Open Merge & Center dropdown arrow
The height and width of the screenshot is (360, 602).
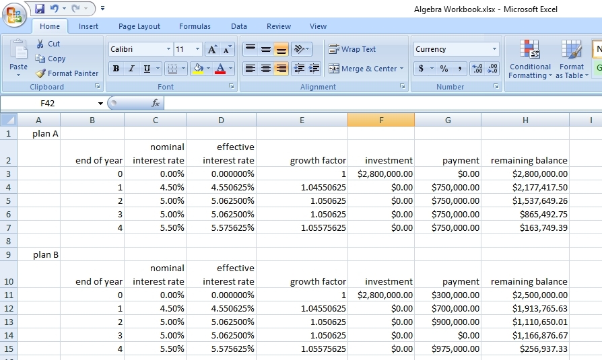[401, 69]
